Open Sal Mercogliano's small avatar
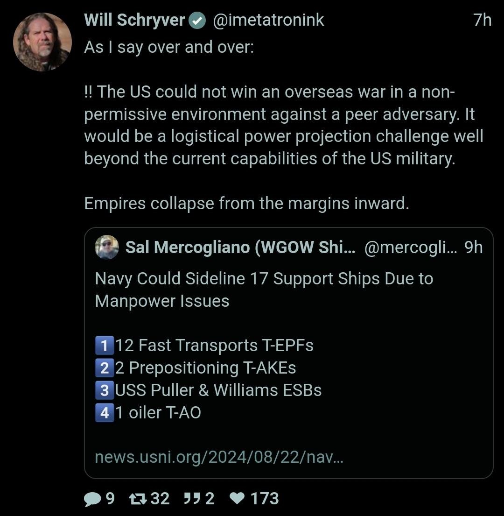Screen dimensions: 504x516 (x=107, y=247)
